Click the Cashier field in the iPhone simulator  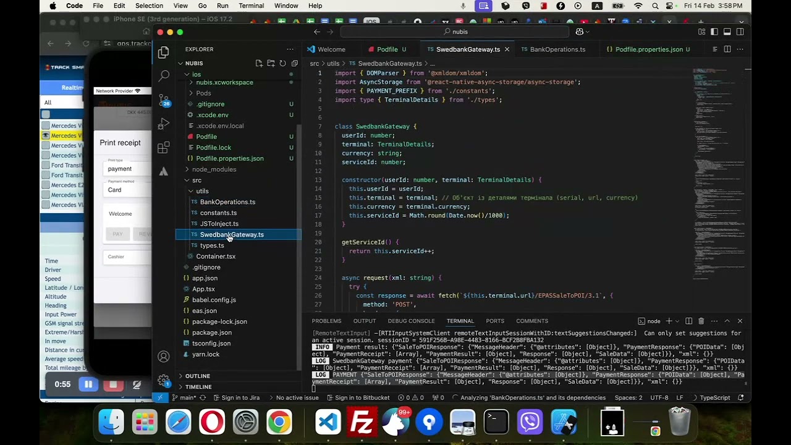[127, 257]
